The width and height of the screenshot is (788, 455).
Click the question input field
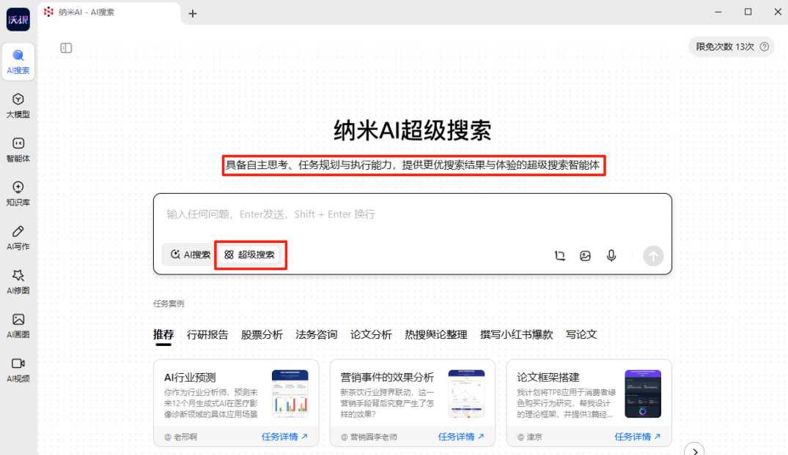pyautogui.click(x=412, y=214)
